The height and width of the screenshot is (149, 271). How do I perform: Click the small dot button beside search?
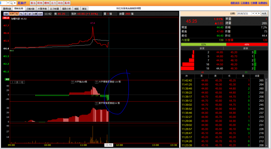click(x=15, y=3)
